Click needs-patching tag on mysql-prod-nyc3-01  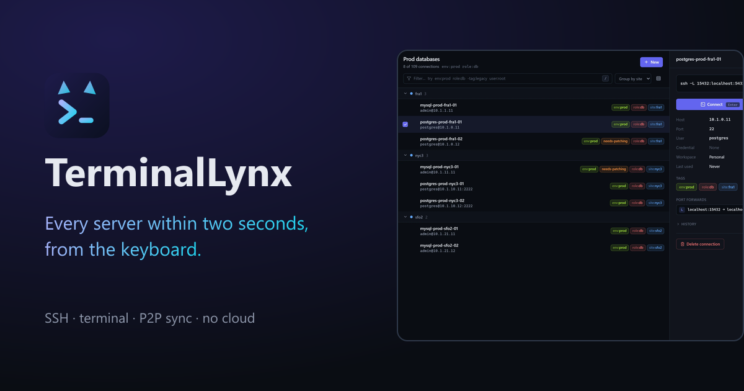tap(613, 169)
